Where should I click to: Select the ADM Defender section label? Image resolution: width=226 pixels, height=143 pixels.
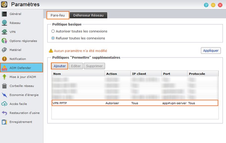20,68
